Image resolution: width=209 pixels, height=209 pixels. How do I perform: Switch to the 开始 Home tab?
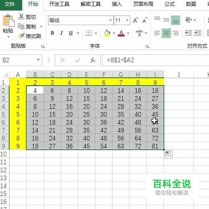click(x=33, y=4)
